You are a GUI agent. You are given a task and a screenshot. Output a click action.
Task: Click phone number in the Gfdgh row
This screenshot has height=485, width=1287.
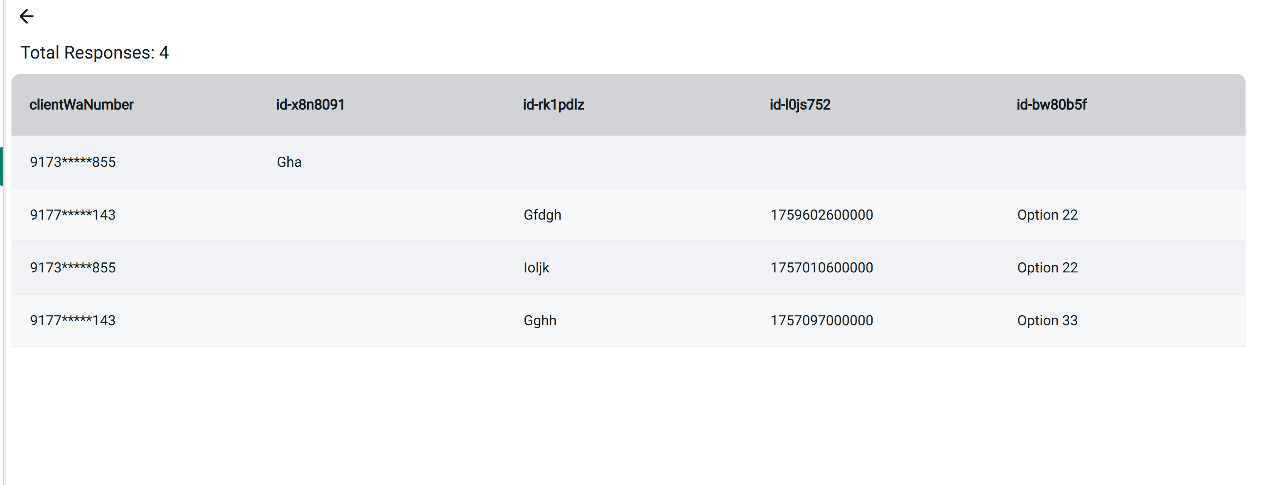tap(73, 215)
